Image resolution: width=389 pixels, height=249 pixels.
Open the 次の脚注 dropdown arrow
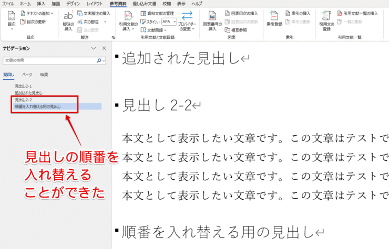click(105, 22)
